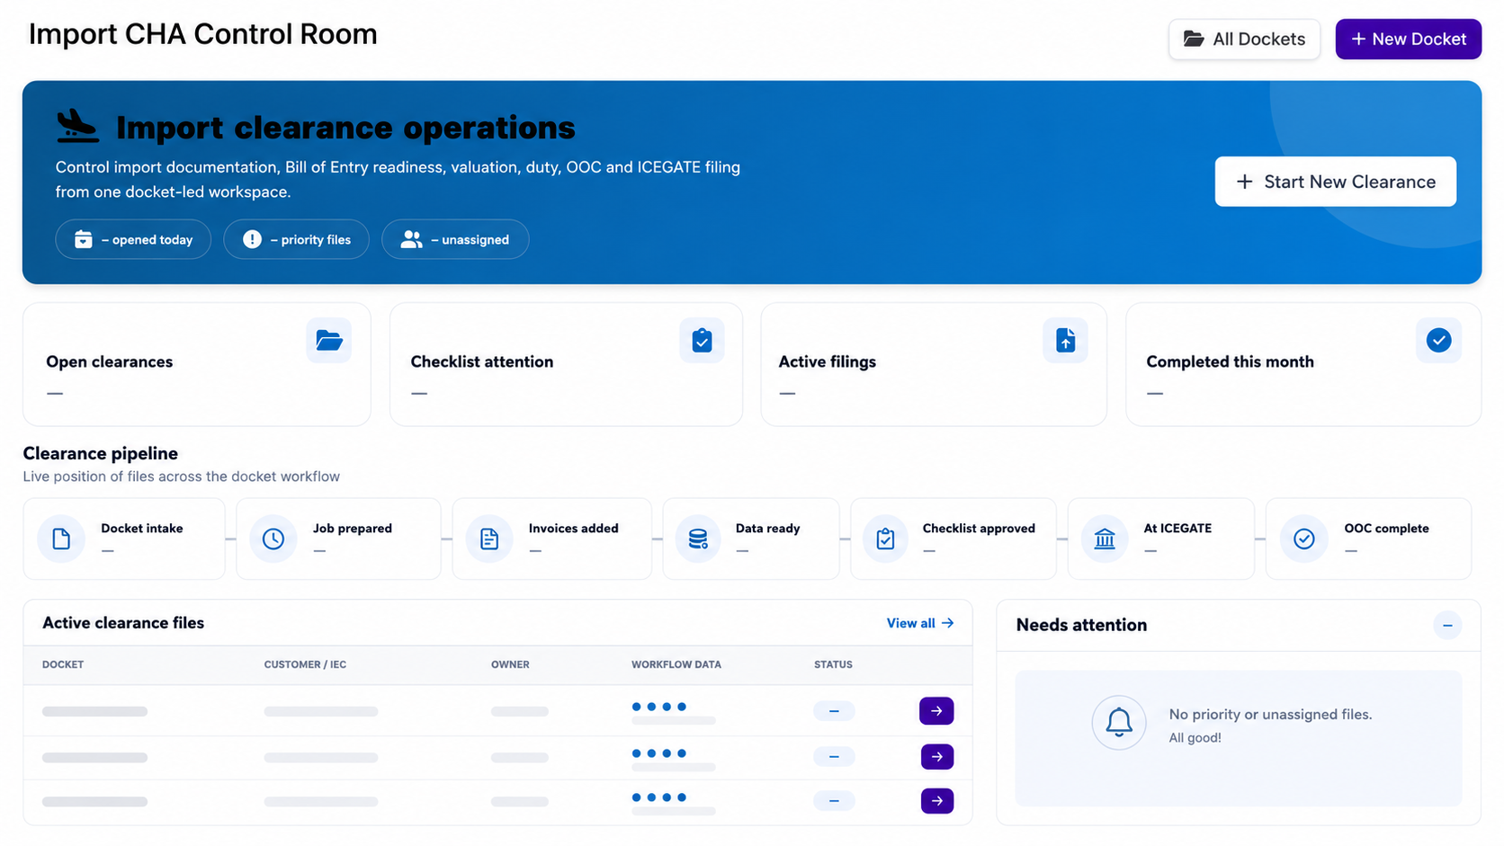Click the bell icon in Needs attention
Screen dimensions: 1504x846
point(1119,722)
